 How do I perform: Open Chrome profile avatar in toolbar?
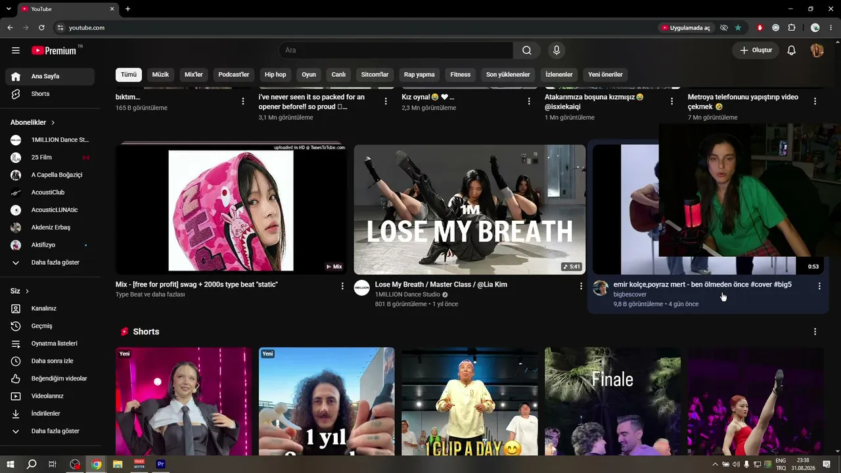(x=815, y=28)
